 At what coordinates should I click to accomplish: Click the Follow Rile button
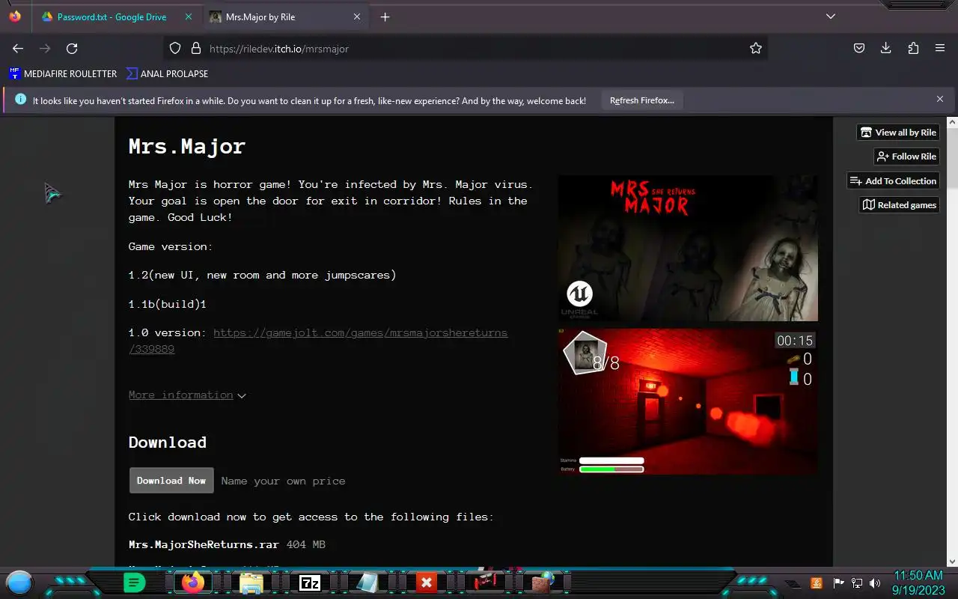[906, 156]
